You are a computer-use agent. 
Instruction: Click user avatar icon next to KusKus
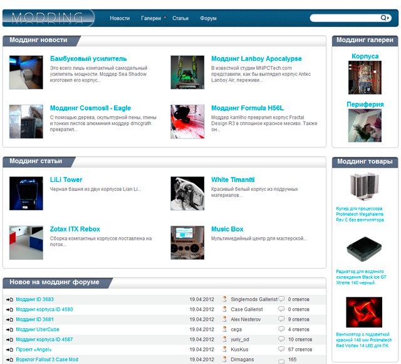coord(224,349)
